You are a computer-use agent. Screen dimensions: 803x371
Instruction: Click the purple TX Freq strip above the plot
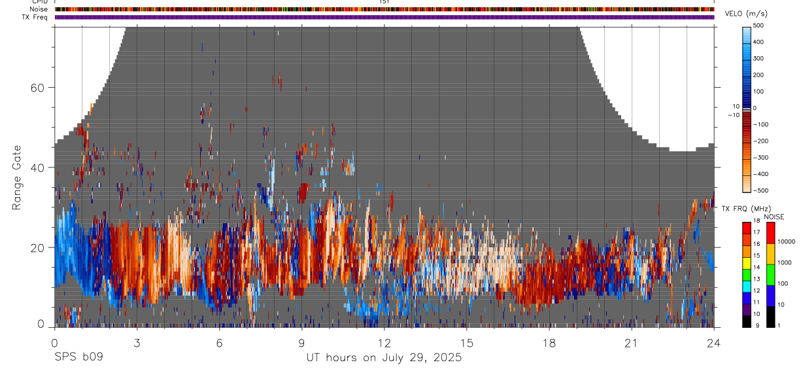coord(384,17)
